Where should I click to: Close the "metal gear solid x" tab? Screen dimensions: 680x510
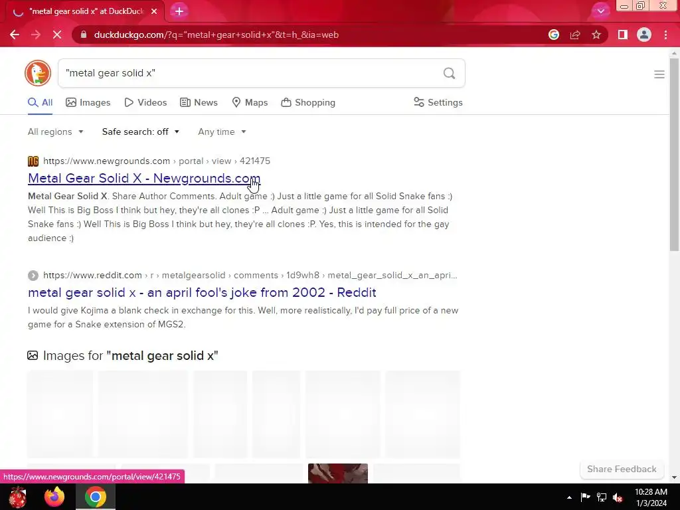point(154,11)
